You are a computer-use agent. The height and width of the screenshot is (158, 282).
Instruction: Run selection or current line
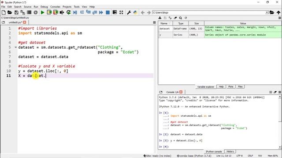coord(62,12)
